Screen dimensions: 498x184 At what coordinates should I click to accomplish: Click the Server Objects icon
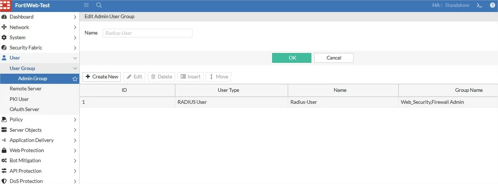coord(4,130)
